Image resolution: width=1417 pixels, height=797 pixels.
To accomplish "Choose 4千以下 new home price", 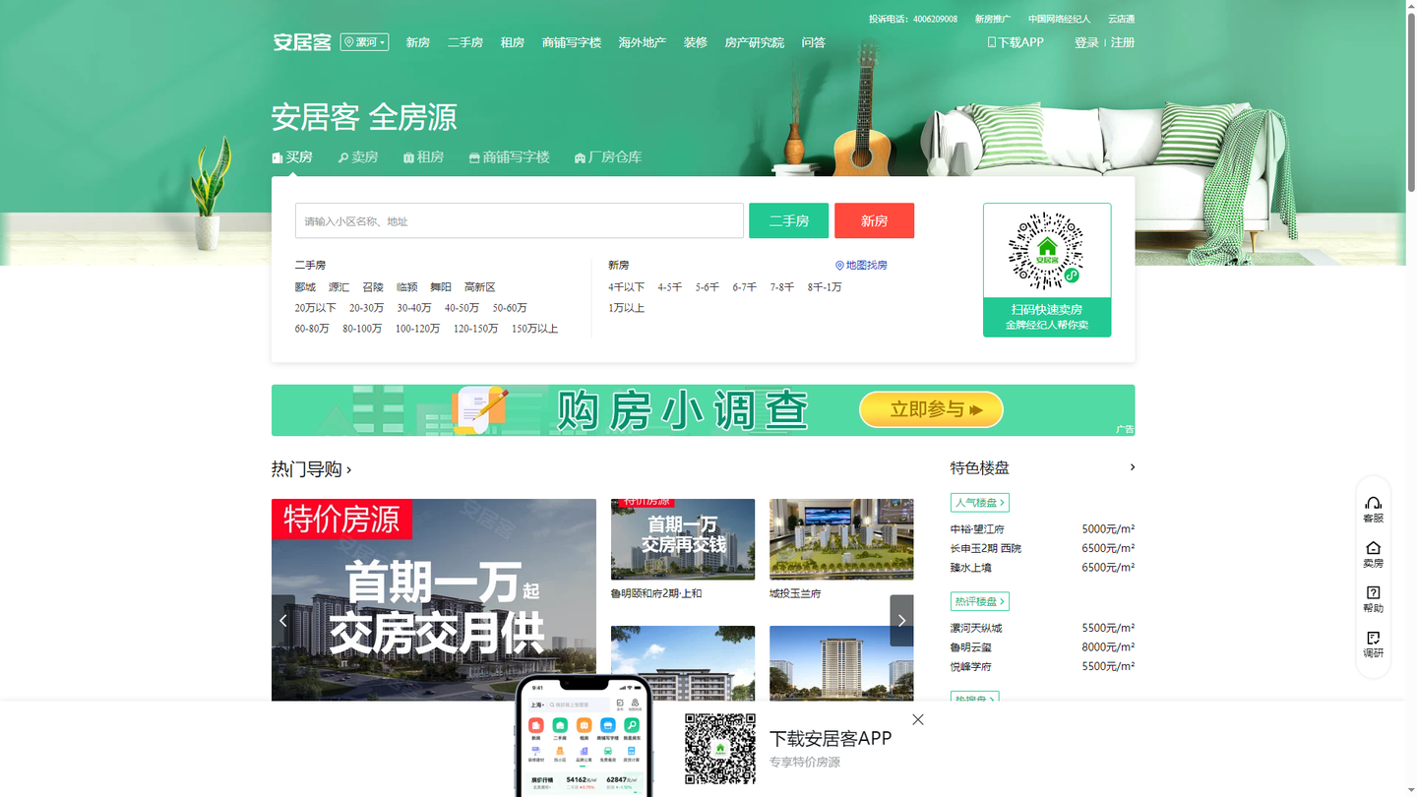I will [626, 287].
